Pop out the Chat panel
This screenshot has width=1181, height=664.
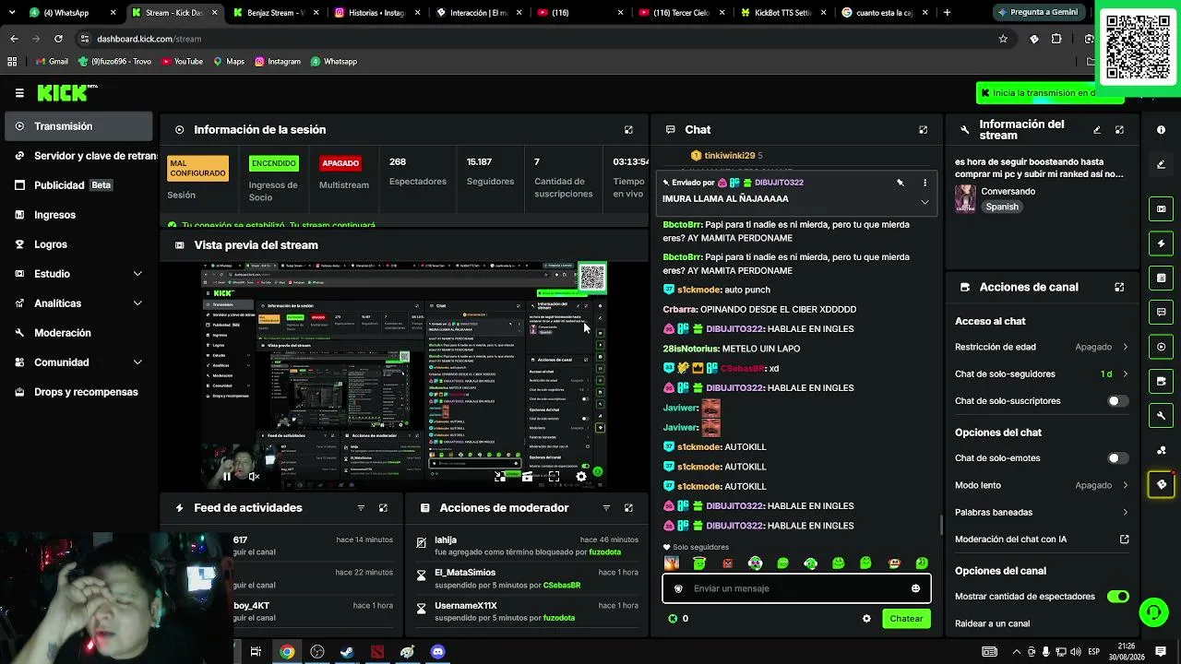[x=923, y=130]
